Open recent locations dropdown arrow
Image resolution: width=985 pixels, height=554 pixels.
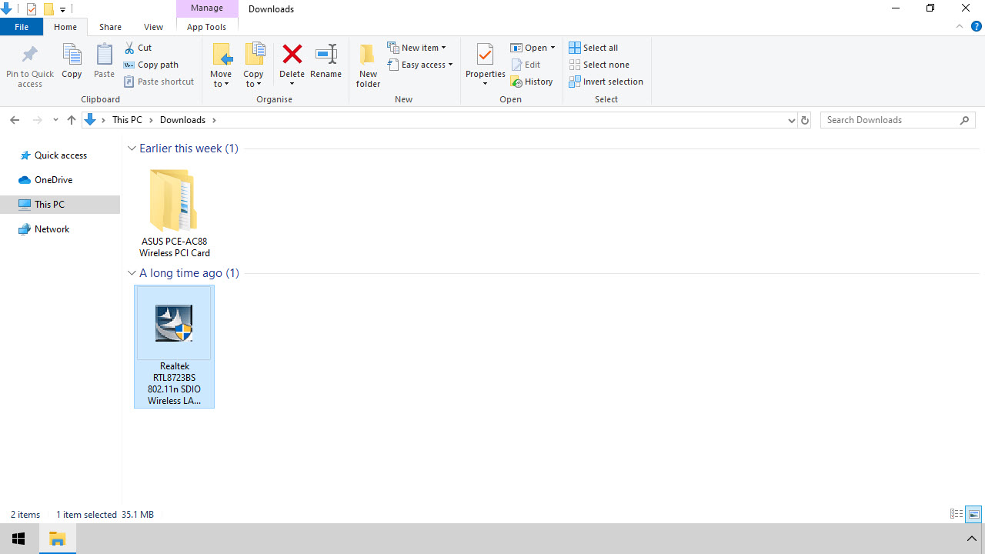[55, 120]
